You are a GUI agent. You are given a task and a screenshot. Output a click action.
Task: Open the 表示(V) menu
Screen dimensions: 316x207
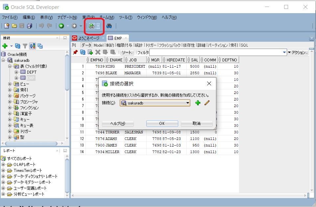pos(46,17)
